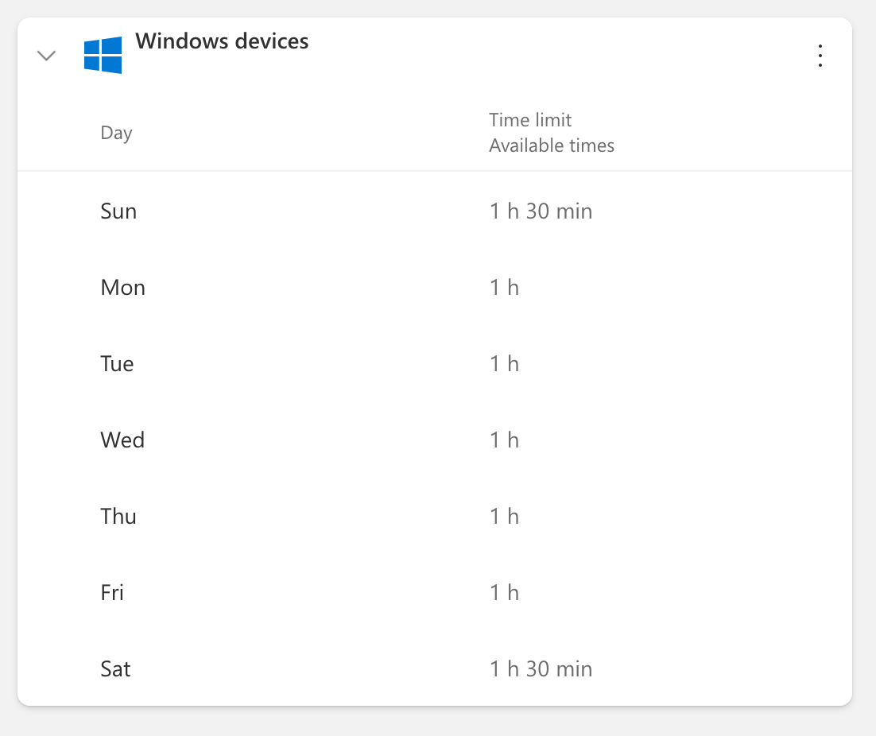
Task: Edit Tuesday's 1 h time limit
Action: (x=504, y=364)
